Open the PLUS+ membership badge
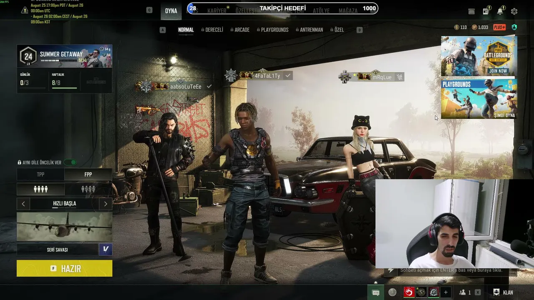 pos(499,27)
